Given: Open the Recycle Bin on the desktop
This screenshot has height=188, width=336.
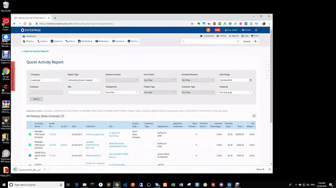Looking at the screenshot, I should pos(6,7).
